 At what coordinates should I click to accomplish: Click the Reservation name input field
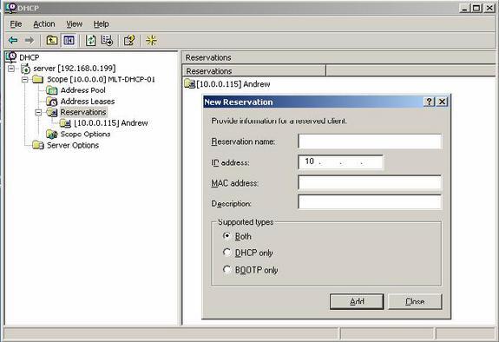(370, 141)
